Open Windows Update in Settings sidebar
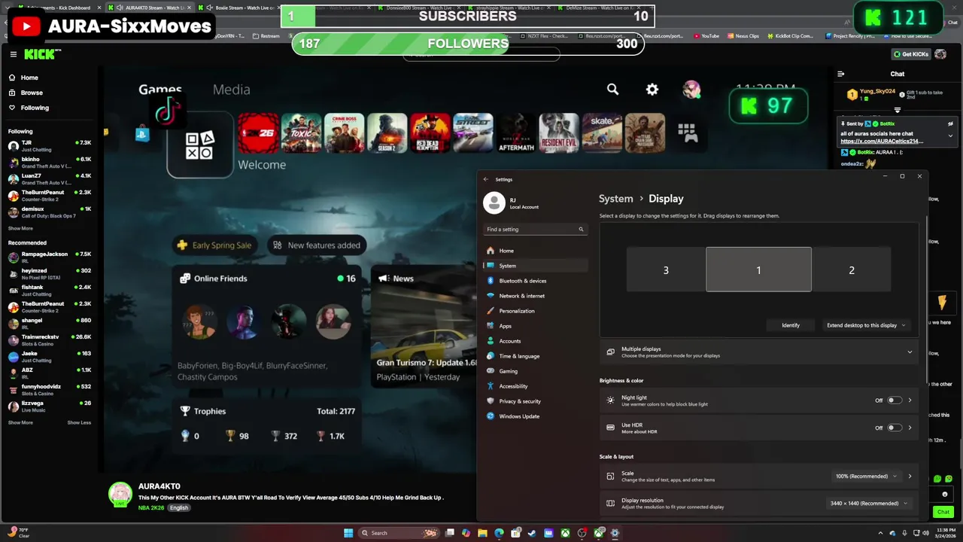 pyautogui.click(x=536, y=416)
